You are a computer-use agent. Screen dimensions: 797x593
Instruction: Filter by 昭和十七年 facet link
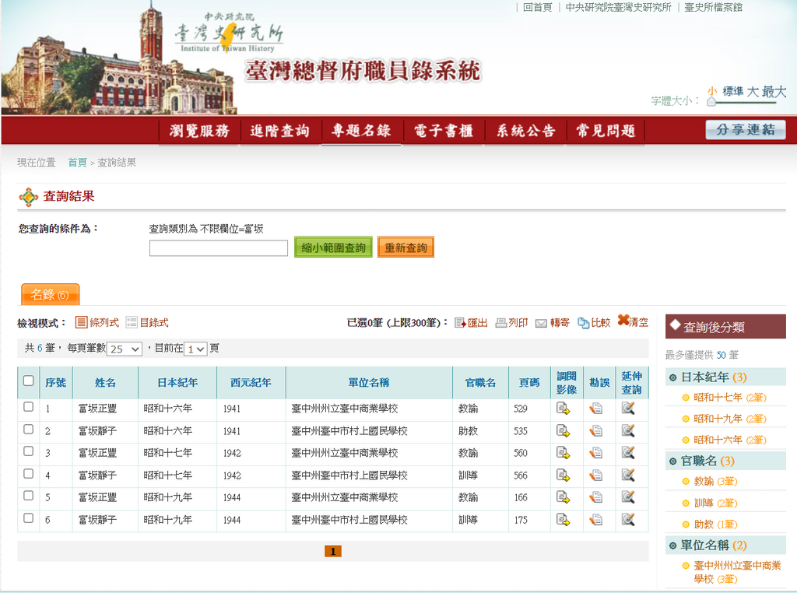tap(730, 398)
